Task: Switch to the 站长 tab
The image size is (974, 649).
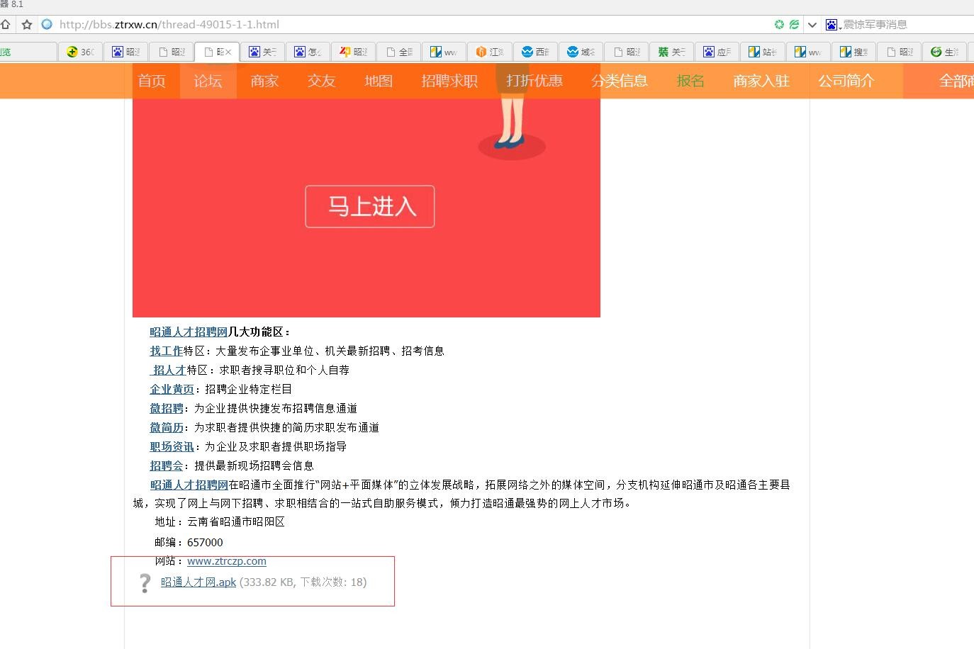Action: 762,52
